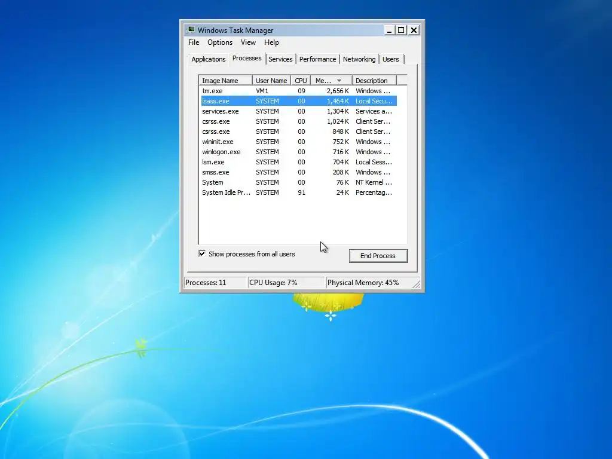Screen dimensions: 612x459
Task: Open the Help menu
Action: pos(271,42)
